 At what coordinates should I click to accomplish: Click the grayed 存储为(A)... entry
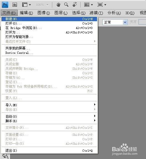49,78
